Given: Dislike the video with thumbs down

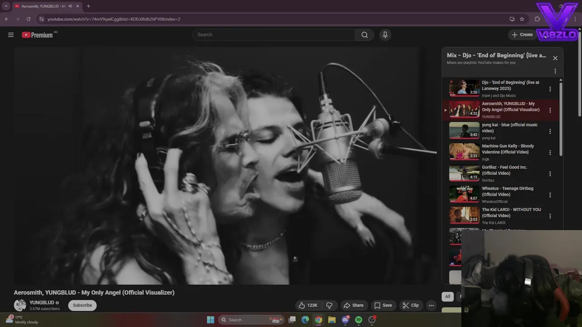Looking at the screenshot, I should click(x=330, y=305).
